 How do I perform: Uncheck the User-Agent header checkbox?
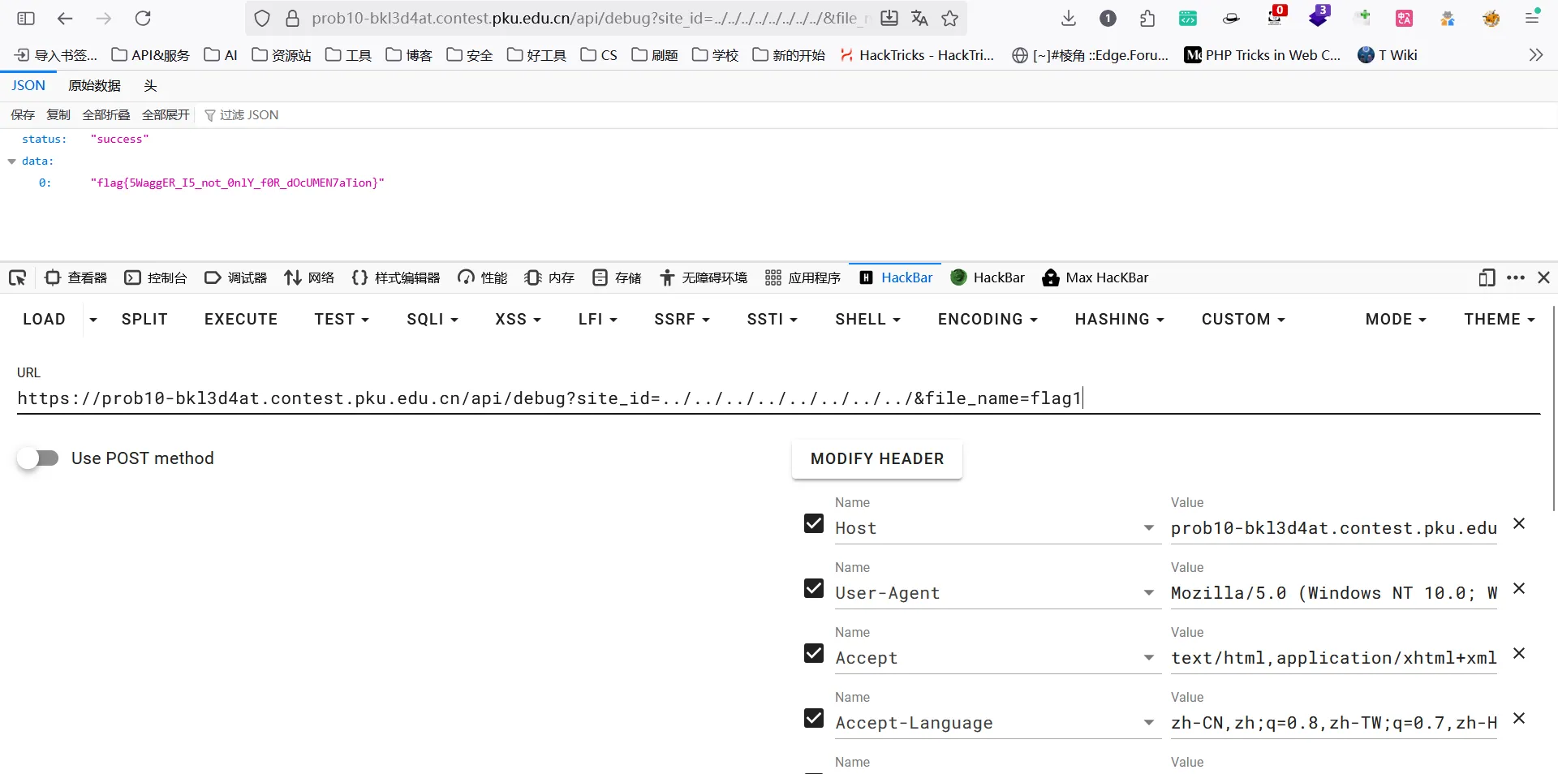click(x=814, y=589)
